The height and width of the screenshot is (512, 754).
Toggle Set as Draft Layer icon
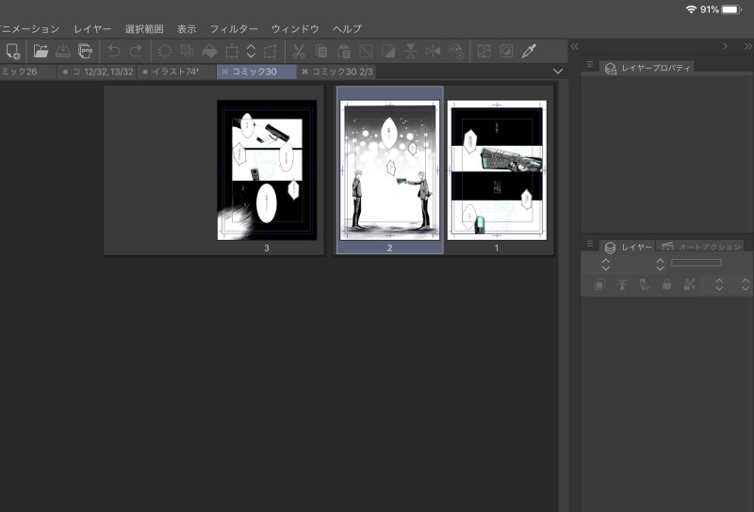pyautogui.click(x=645, y=284)
